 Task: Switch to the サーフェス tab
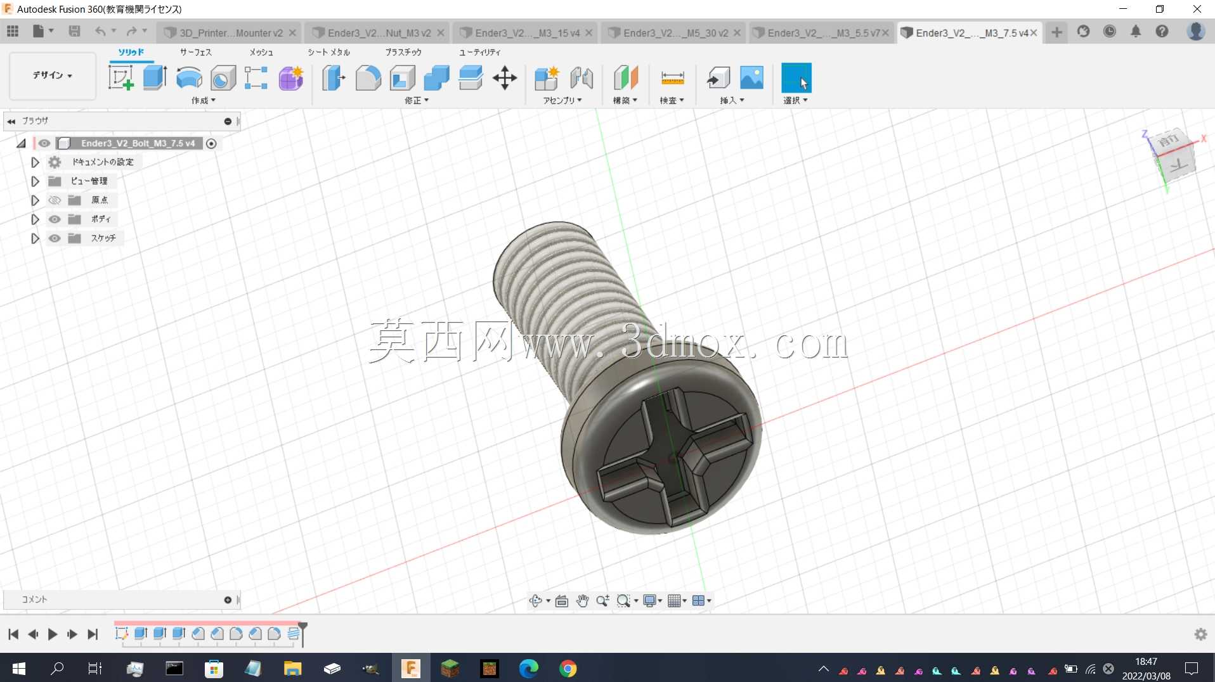click(x=195, y=52)
